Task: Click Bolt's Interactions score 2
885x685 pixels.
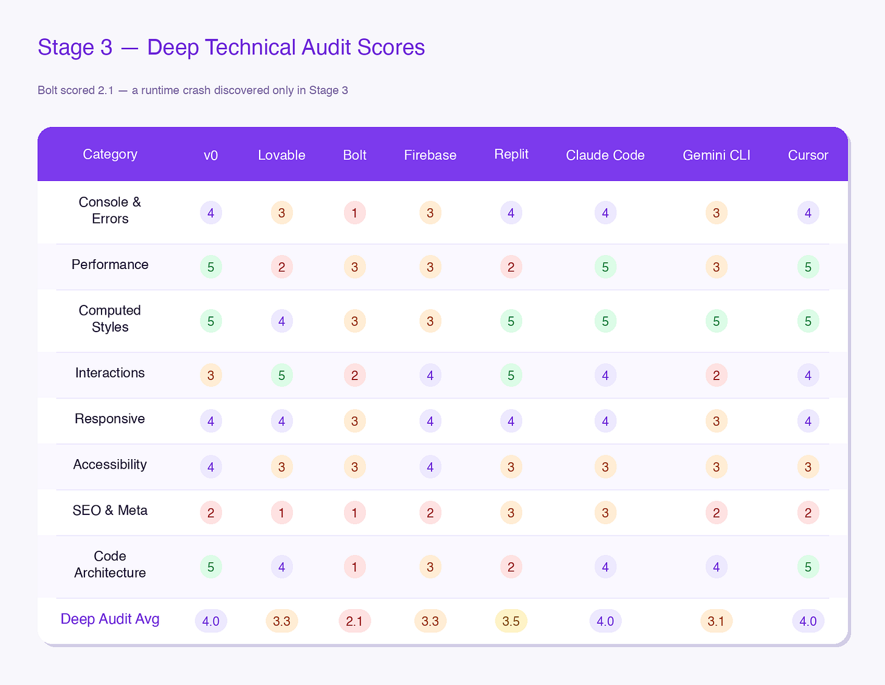Action: [x=354, y=375]
